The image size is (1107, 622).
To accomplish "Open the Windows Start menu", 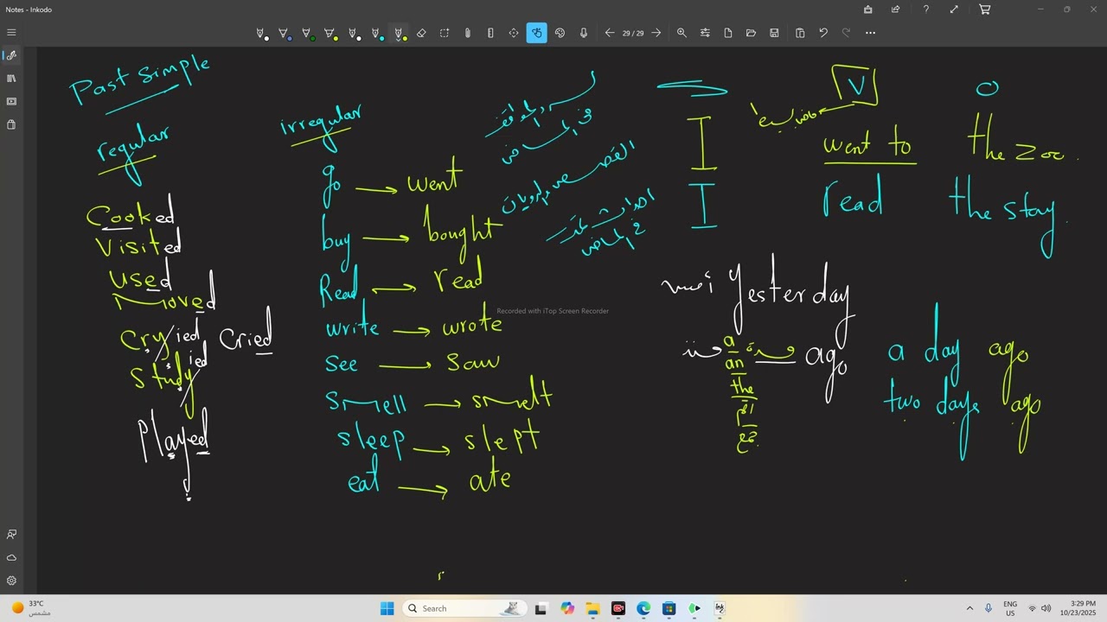I will coord(387,608).
